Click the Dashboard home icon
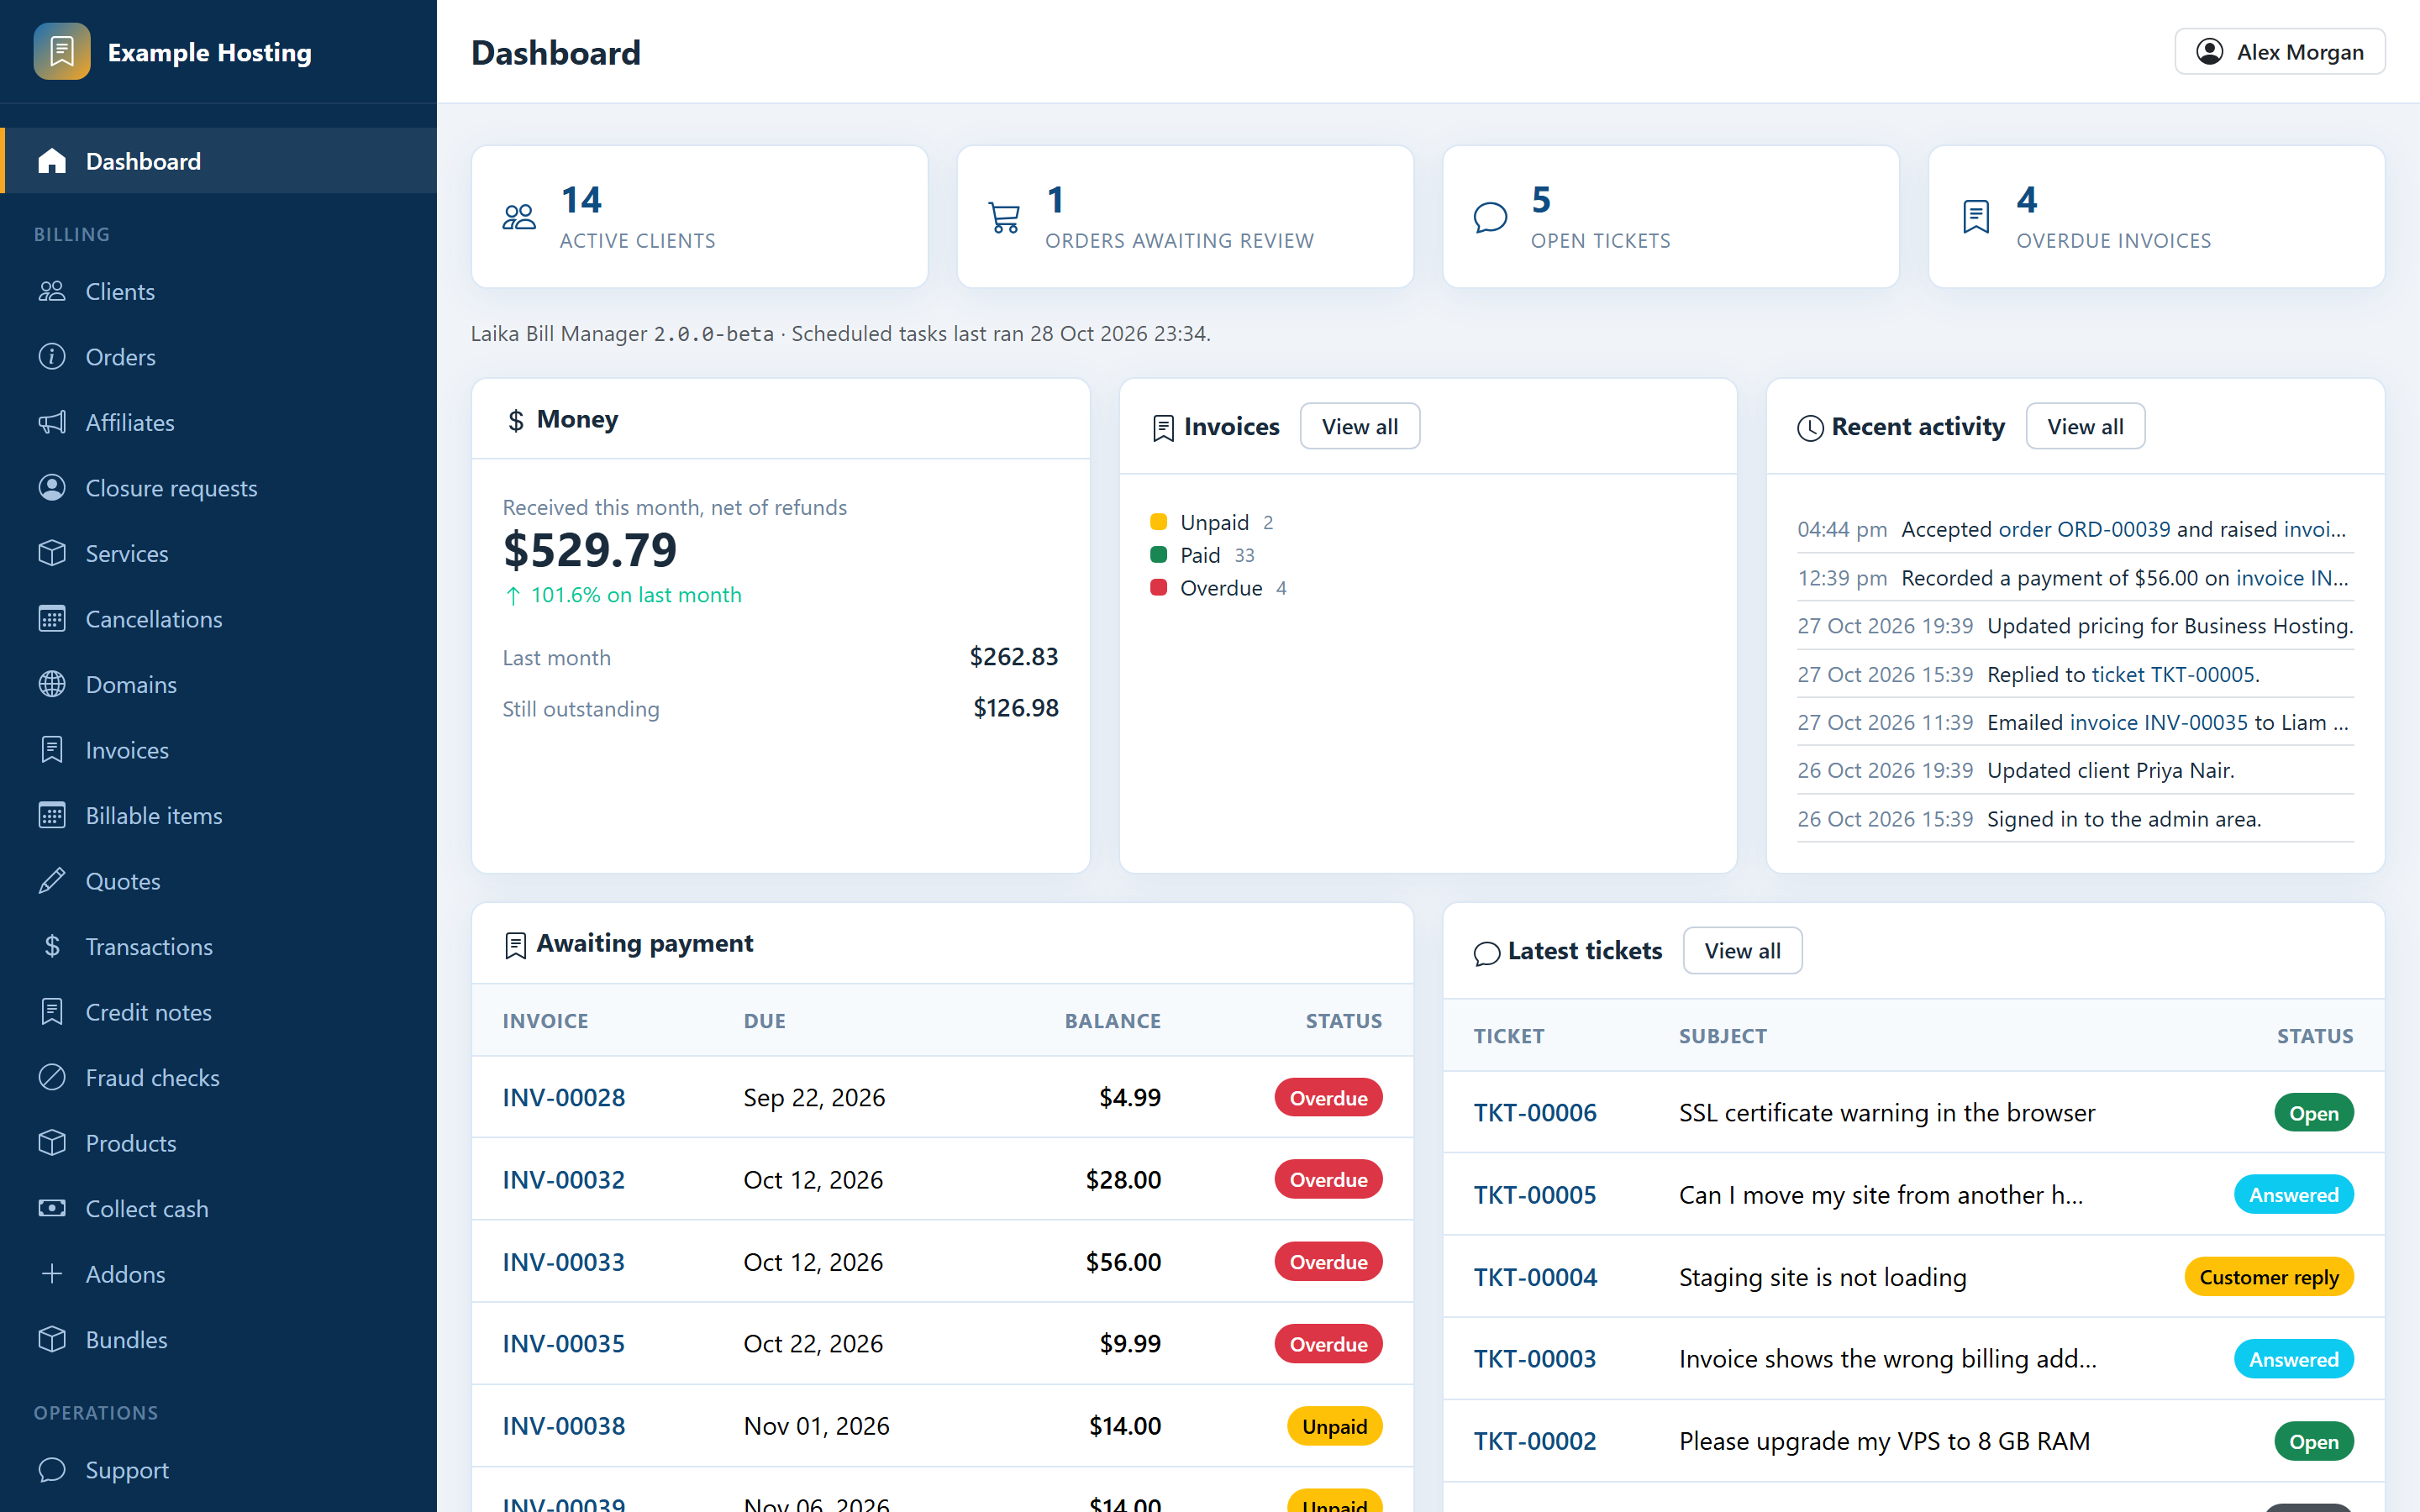Image resolution: width=2420 pixels, height=1512 pixels. 52,161
